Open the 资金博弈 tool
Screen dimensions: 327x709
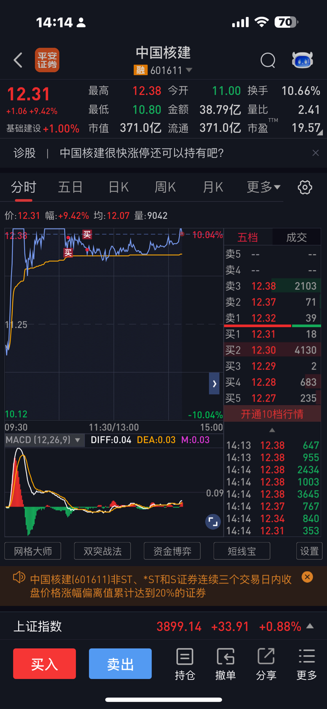click(x=172, y=551)
